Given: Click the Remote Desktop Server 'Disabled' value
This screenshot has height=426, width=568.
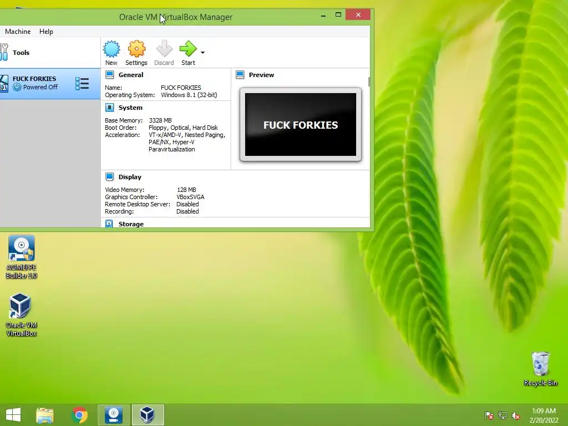Looking at the screenshot, I should (x=187, y=204).
